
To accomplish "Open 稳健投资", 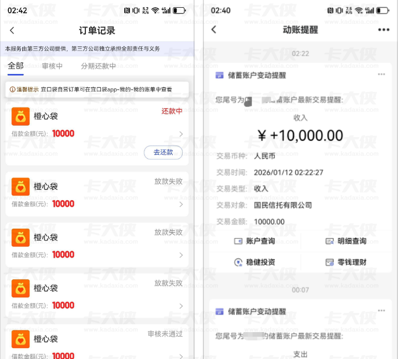I will pyautogui.click(x=255, y=262).
